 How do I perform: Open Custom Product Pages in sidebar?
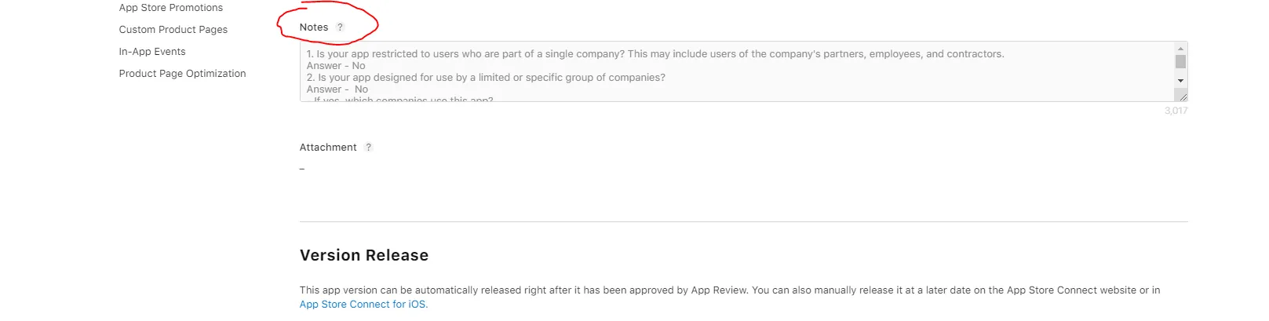[x=173, y=30]
